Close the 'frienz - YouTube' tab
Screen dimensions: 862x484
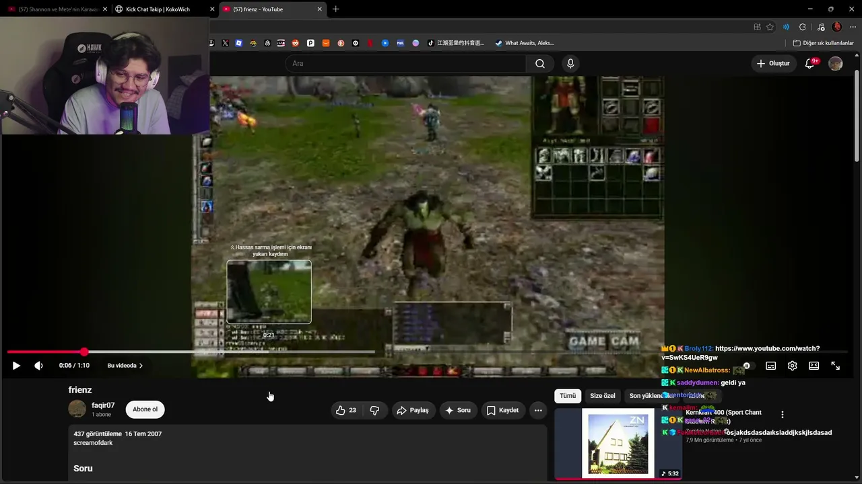click(x=320, y=9)
